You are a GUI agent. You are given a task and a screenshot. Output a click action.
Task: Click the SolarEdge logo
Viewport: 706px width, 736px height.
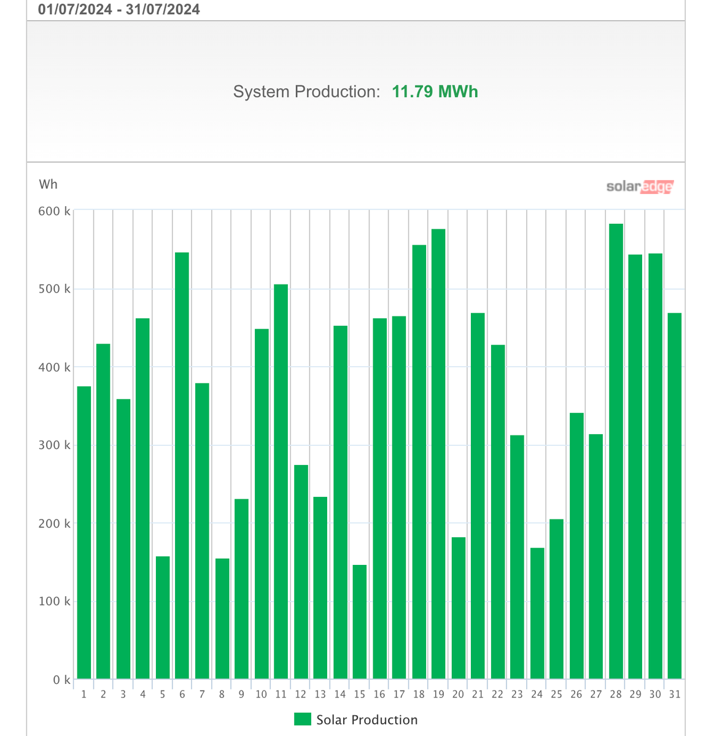639,186
